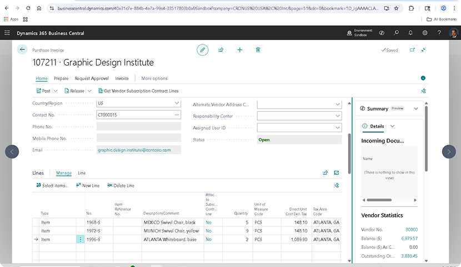Delete the invoice with trash icon
The image size is (461, 267).
pos(258,50)
